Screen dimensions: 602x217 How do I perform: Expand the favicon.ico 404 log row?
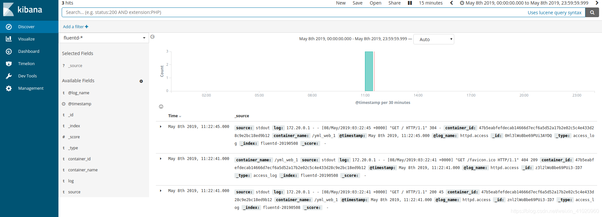click(x=161, y=159)
